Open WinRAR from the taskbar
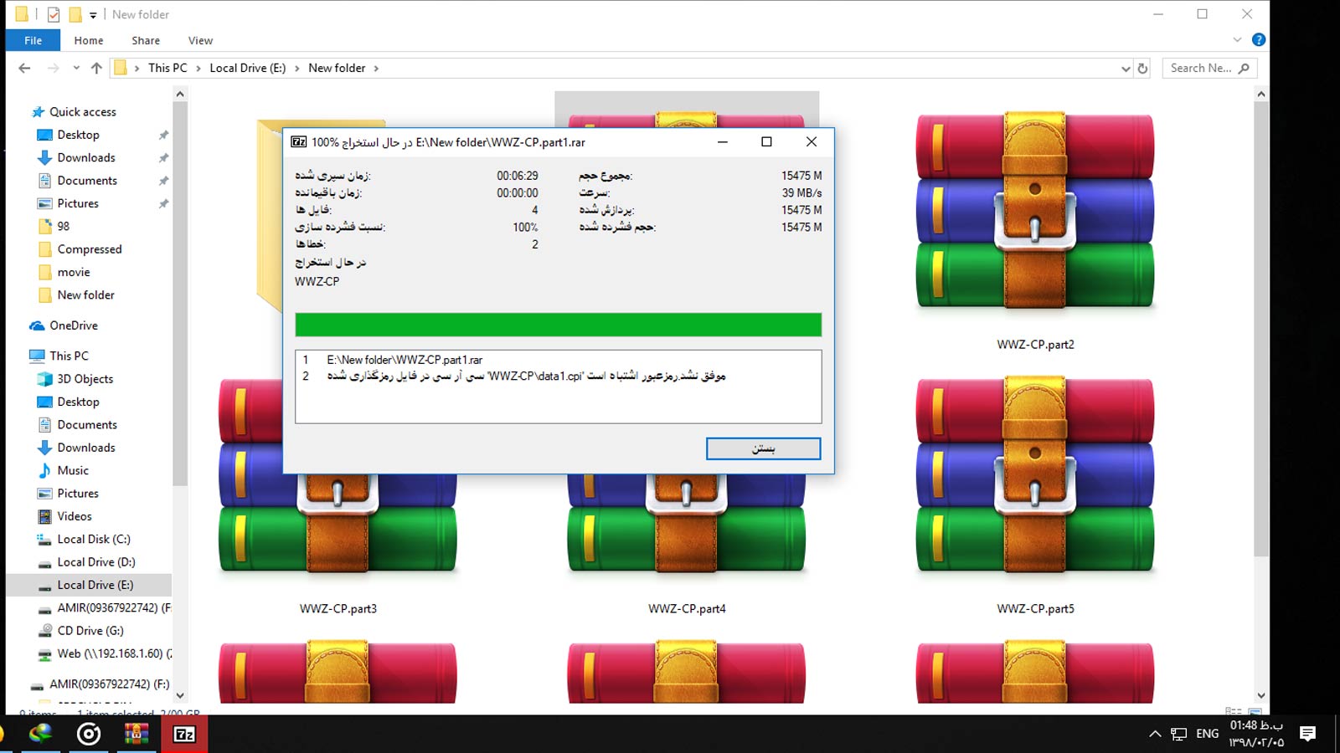1340x753 pixels. pyautogui.click(x=137, y=735)
